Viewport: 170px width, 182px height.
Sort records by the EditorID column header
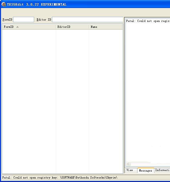point(64,27)
